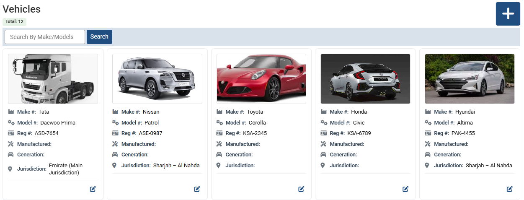Click the Jurisdiction pin icon on Hyundai card
Viewport: 524px width, 200px height.
coord(427,166)
